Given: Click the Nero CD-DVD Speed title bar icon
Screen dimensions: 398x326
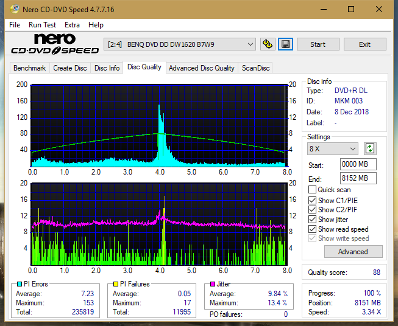Looking at the screenshot, I should point(15,9).
